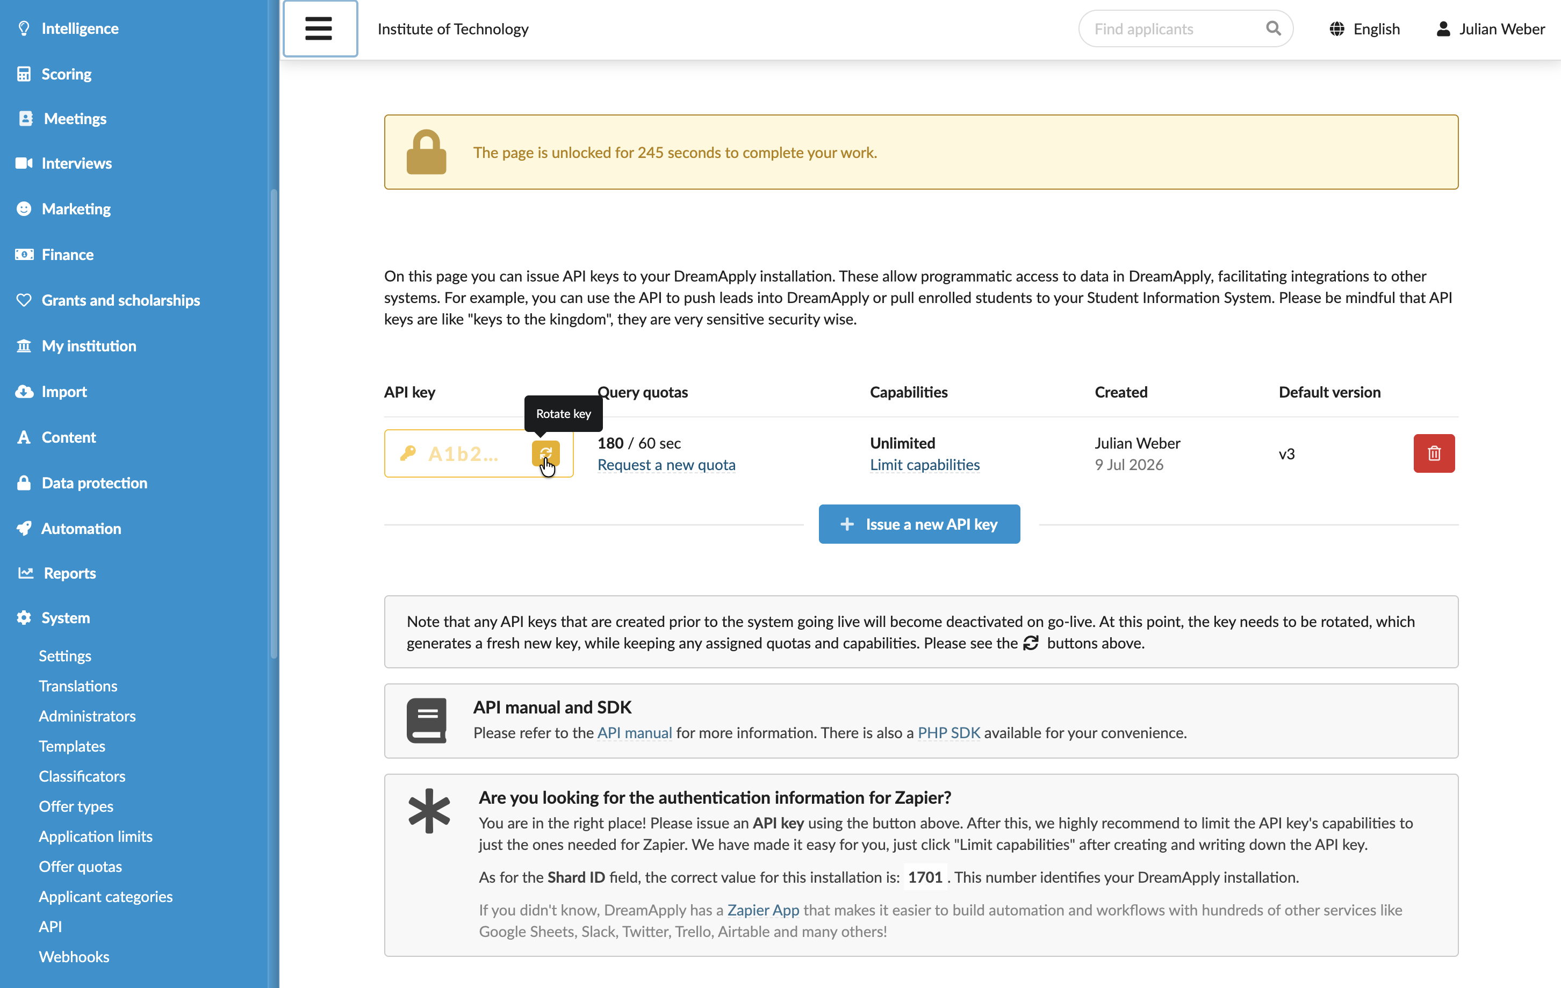This screenshot has height=988, width=1561.
Task: Click the Import cloud icon
Action: [x=24, y=392]
